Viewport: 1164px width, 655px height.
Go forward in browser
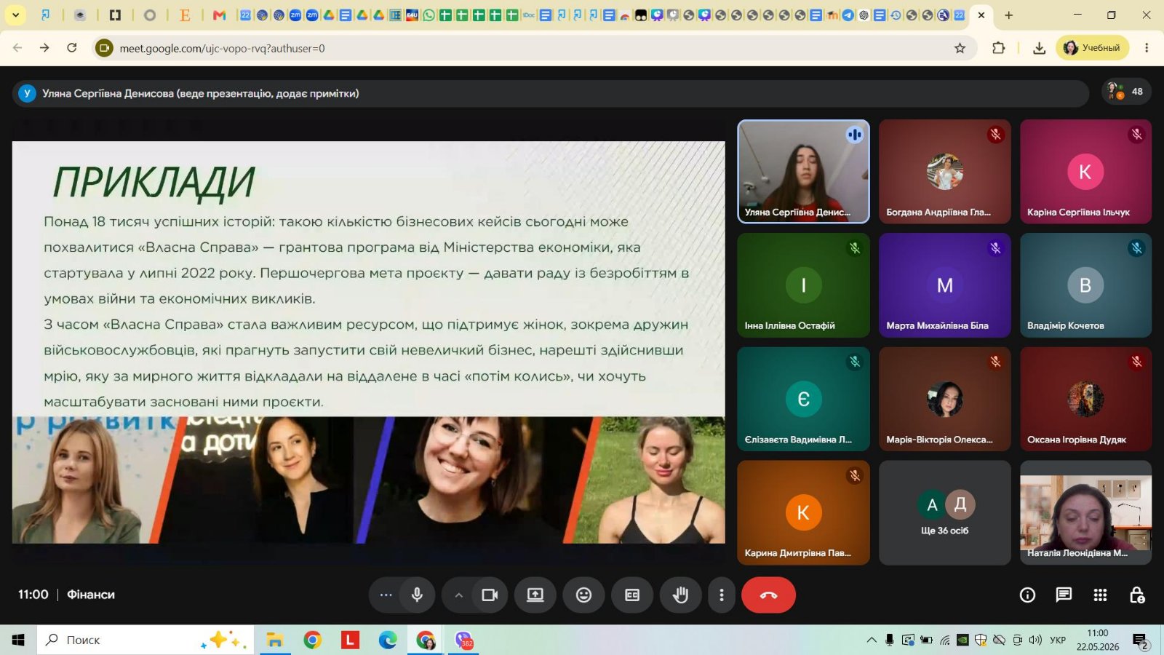[44, 48]
